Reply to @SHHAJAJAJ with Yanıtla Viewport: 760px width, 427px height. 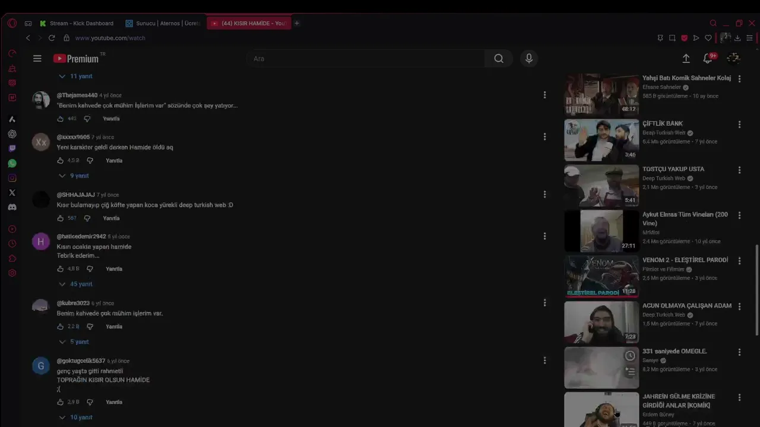111,218
